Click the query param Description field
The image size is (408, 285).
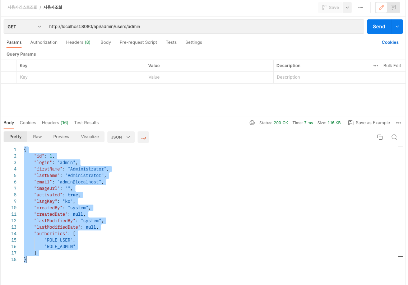(x=339, y=77)
